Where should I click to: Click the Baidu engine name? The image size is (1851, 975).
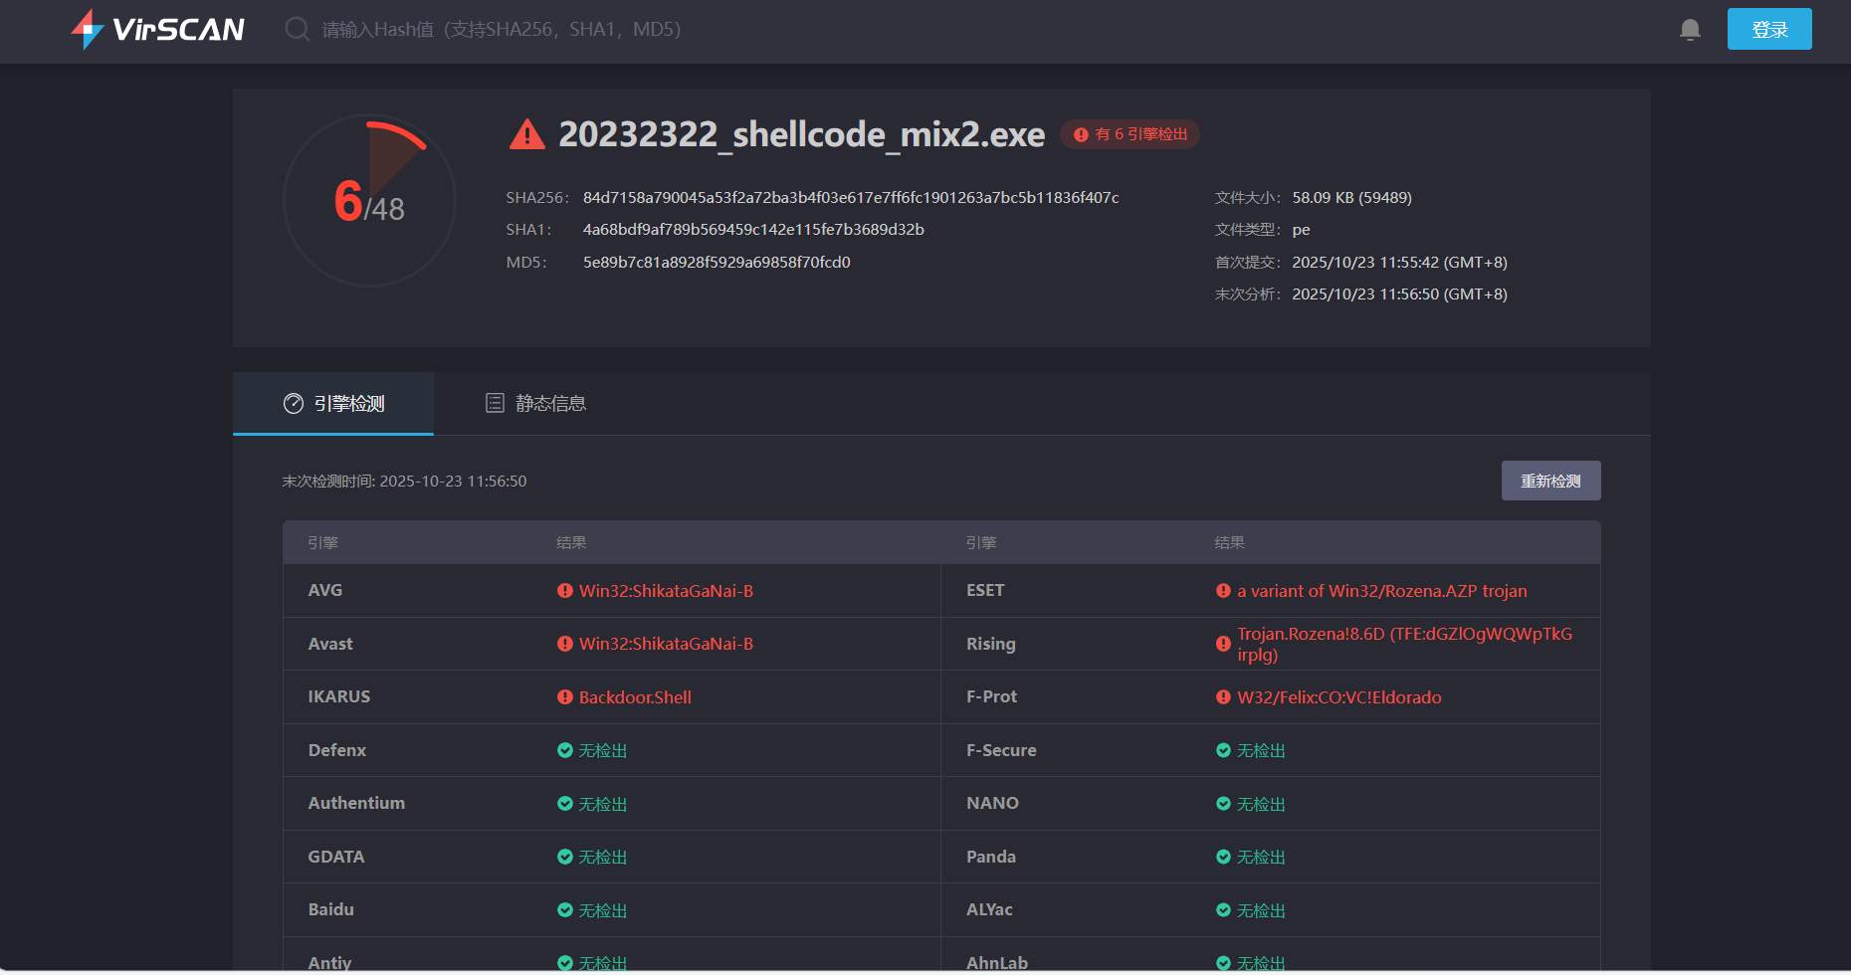click(331, 909)
